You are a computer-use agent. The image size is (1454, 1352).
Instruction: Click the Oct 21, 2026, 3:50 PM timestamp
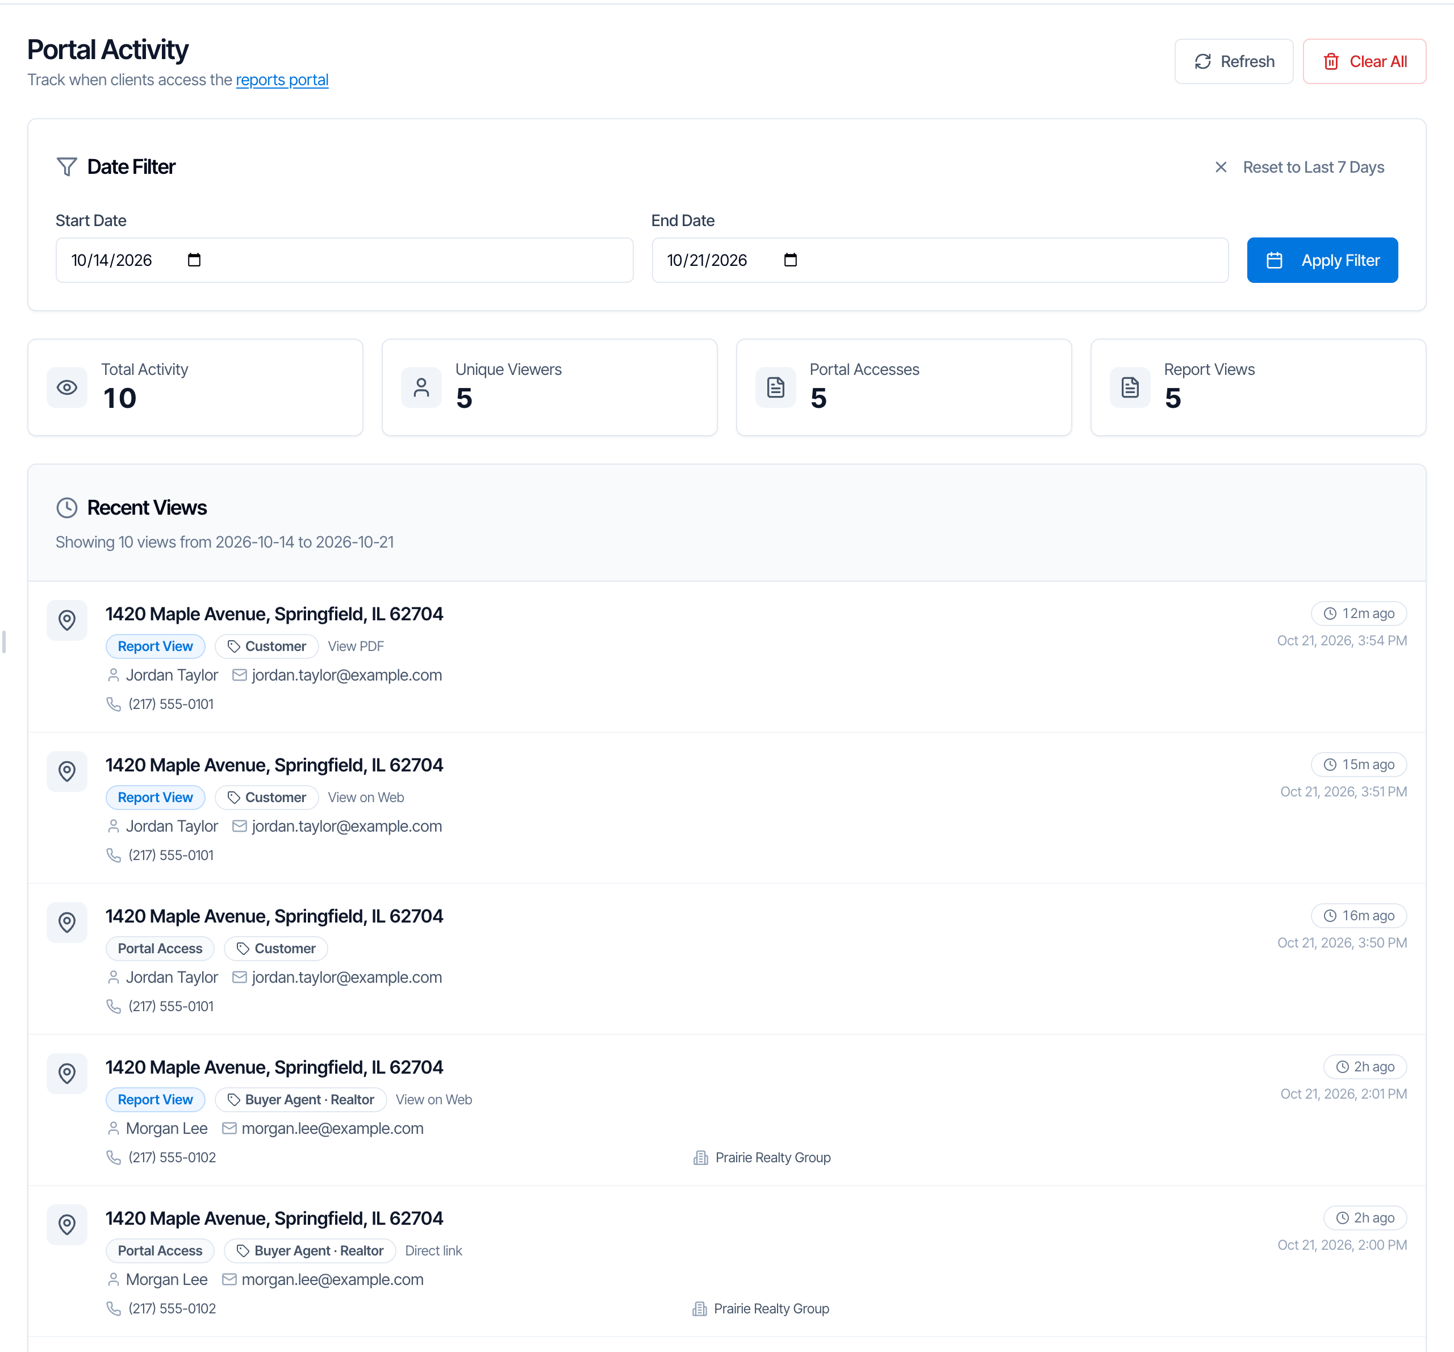pos(1342,943)
